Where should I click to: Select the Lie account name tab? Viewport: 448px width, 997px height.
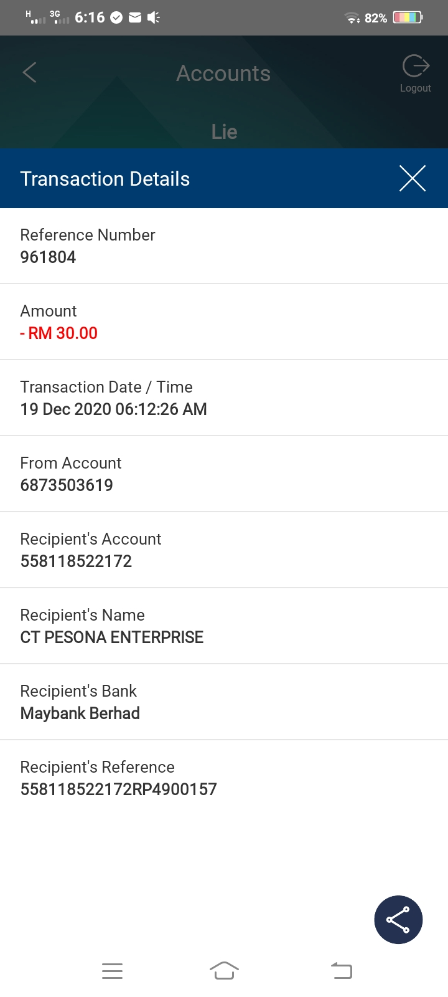point(224,131)
